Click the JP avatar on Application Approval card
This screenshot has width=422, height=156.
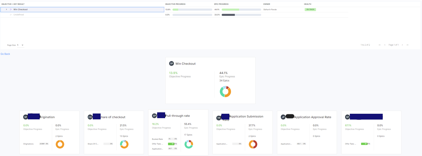coord(283,117)
